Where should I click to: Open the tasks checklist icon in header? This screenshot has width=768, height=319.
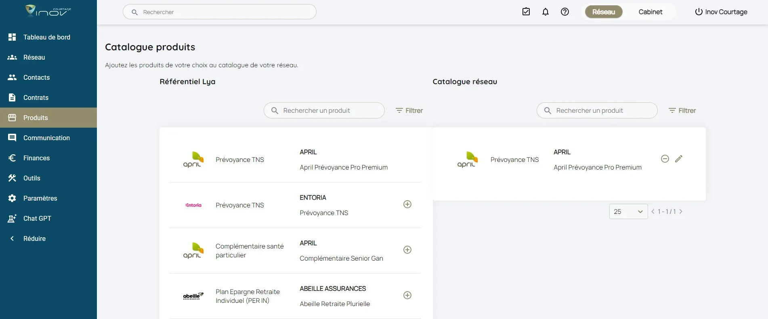point(526,12)
